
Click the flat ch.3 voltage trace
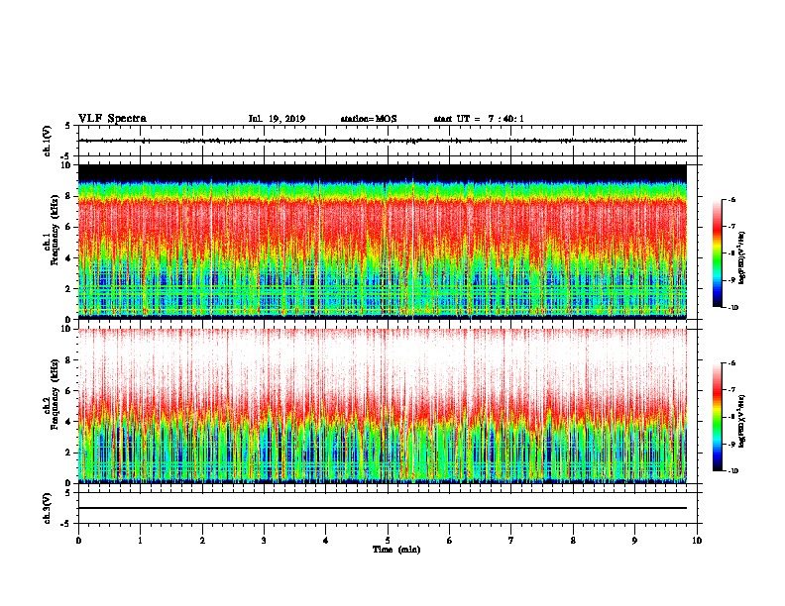click(x=383, y=508)
